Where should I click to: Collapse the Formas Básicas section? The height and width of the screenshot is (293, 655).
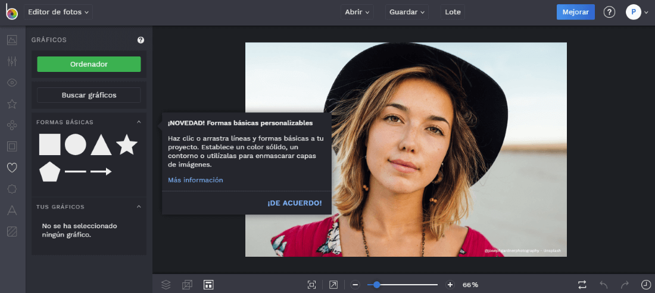coord(139,122)
